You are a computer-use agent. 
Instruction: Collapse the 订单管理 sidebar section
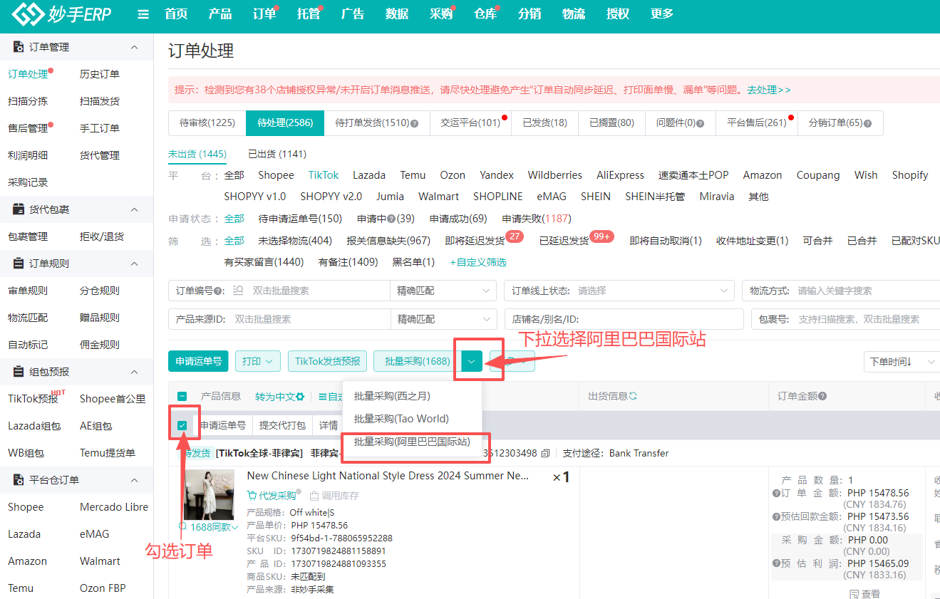tap(135, 47)
